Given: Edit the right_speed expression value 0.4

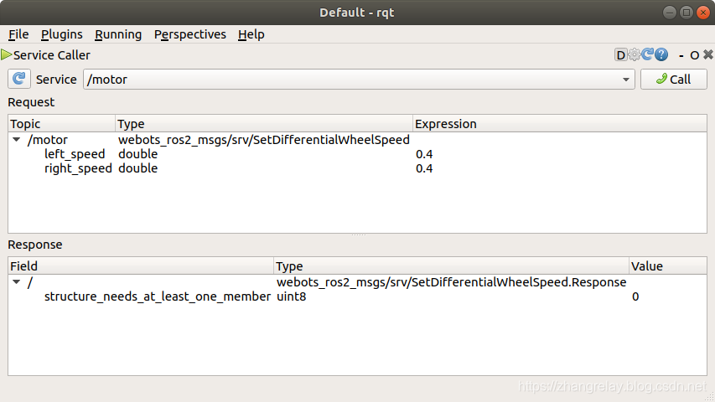Looking at the screenshot, I should tap(424, 168).
